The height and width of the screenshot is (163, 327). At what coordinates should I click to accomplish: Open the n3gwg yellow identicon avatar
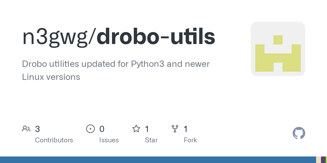pyautogui.click(x=278, y=49)
